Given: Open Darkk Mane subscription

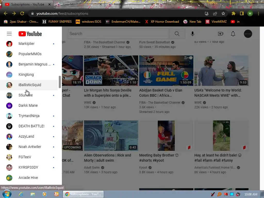Looking at the screenshot, I should (29, 105).
